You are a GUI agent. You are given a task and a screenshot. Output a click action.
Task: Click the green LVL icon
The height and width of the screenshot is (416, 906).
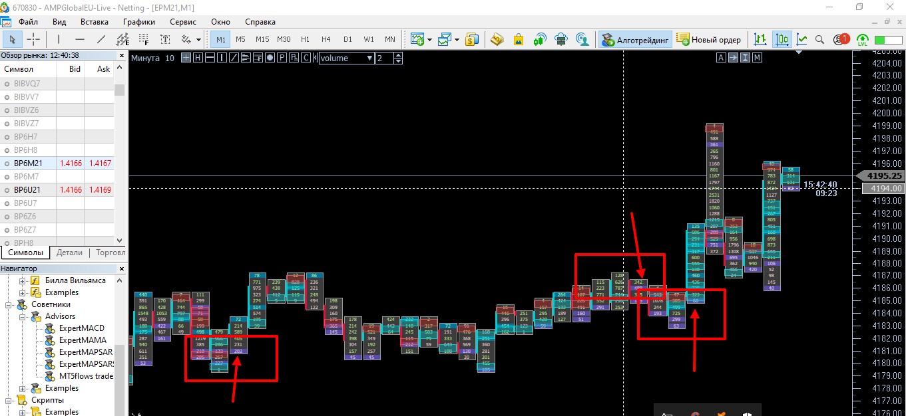[x=863, y=40]
